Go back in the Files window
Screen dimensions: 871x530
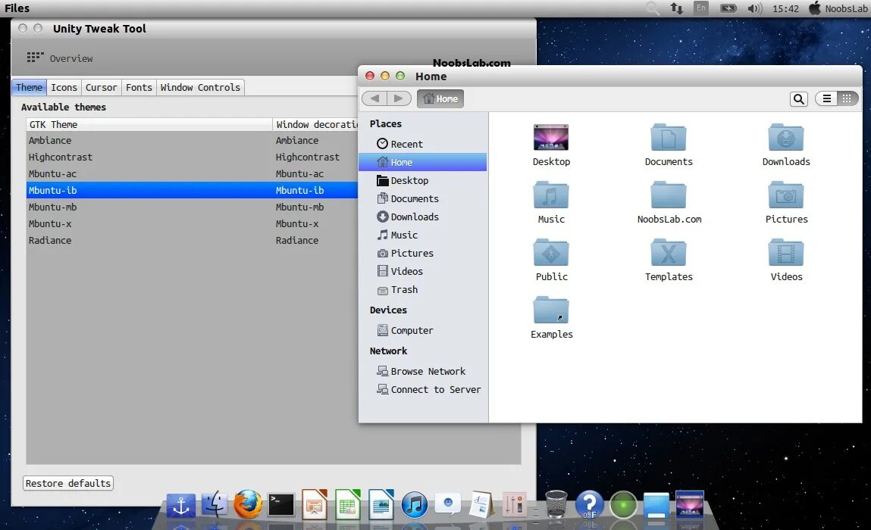click(375, 98)
